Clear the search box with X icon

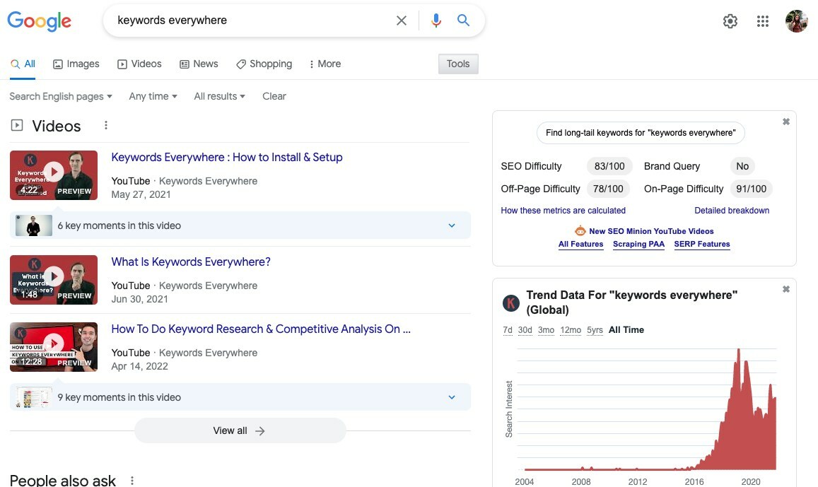tap(401, 20)
